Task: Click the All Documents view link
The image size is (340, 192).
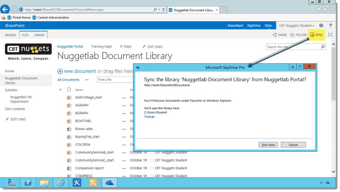Action: click(x=68, y=80)
